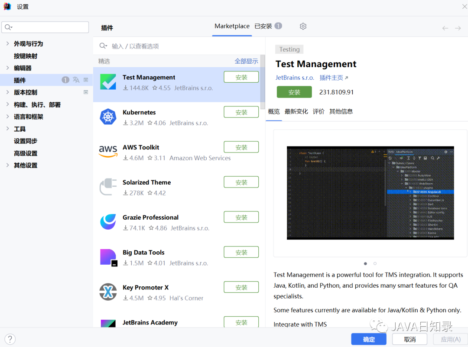
Task: Expand 语言和框架 settings section
Action: coord(7,117)
